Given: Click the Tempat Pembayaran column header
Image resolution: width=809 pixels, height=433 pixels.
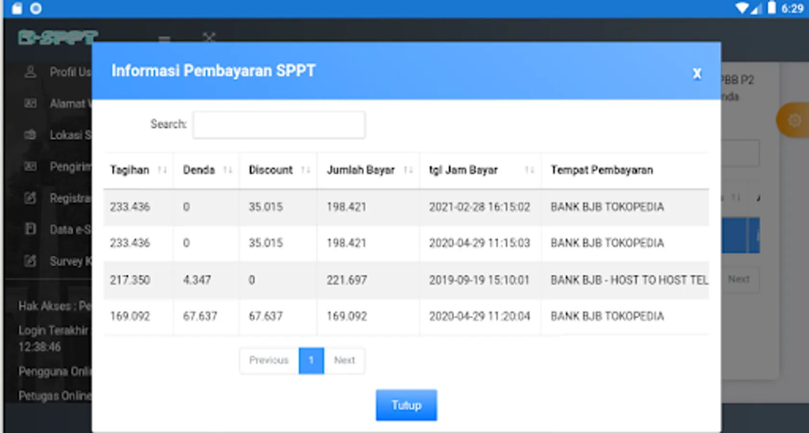Looking at the screenshot, I should point(602,170).
